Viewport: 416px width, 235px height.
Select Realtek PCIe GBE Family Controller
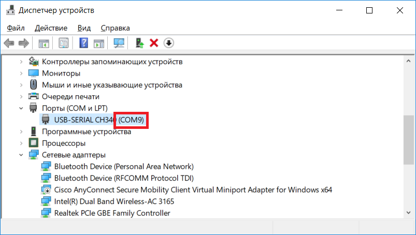point(112,213)
